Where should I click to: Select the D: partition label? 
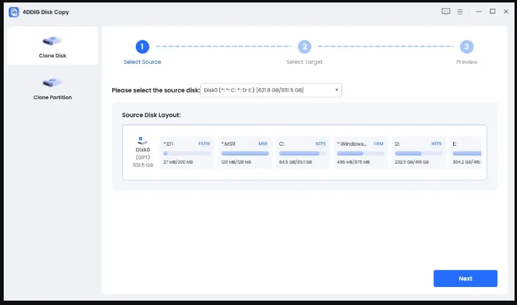tap(397, 144)
